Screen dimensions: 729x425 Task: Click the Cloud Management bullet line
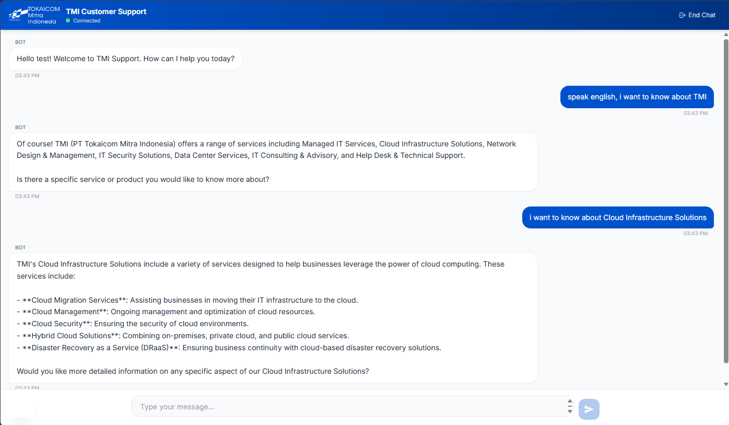(166, 312)
